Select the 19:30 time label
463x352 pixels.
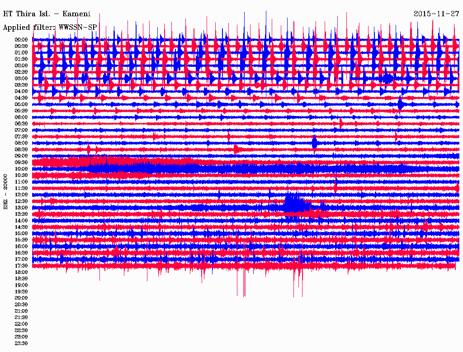(x=21, y=292)
